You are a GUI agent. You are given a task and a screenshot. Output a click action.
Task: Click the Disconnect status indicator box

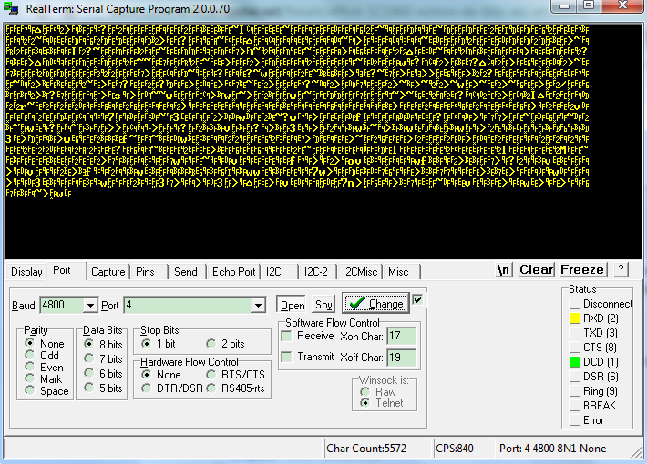[x=574, y=304]
